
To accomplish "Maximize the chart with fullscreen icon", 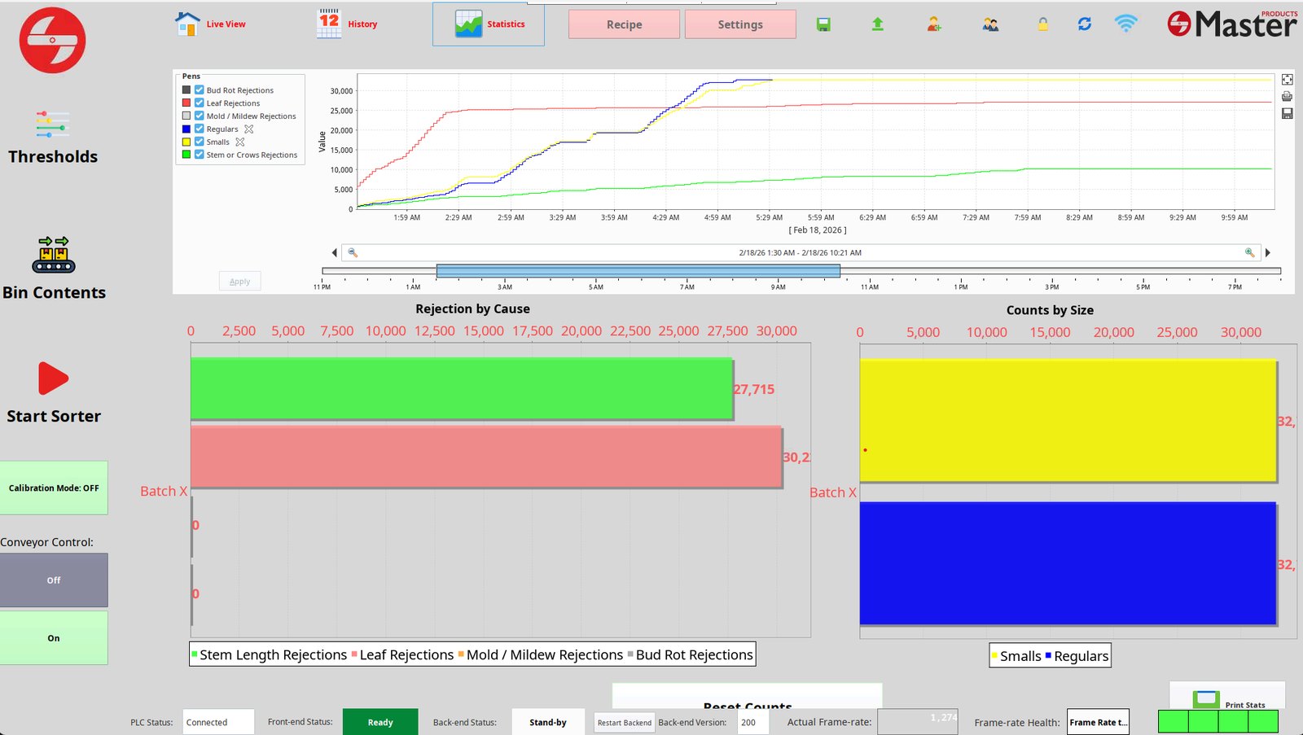I will coord(1287,79).
